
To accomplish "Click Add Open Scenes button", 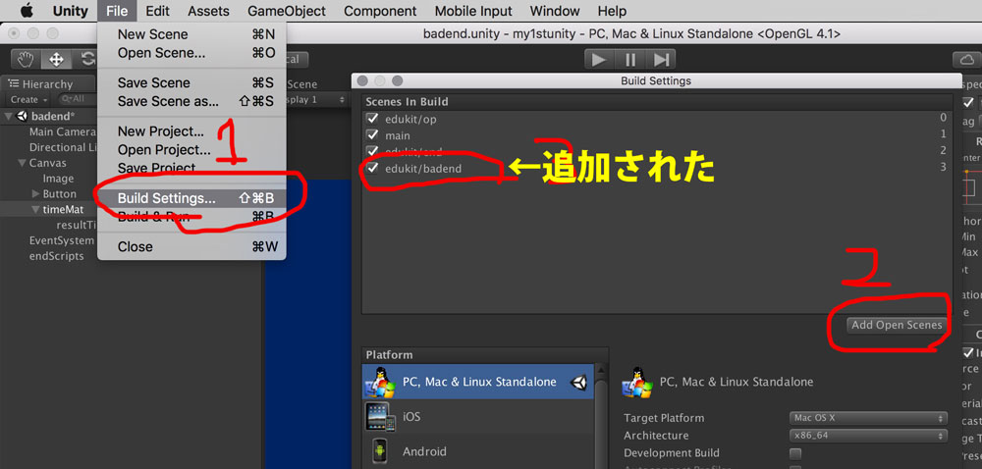I will point(897,325).
